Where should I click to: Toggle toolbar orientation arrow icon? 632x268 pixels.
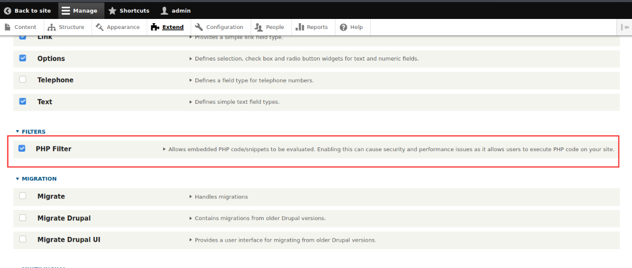point(626,27)
